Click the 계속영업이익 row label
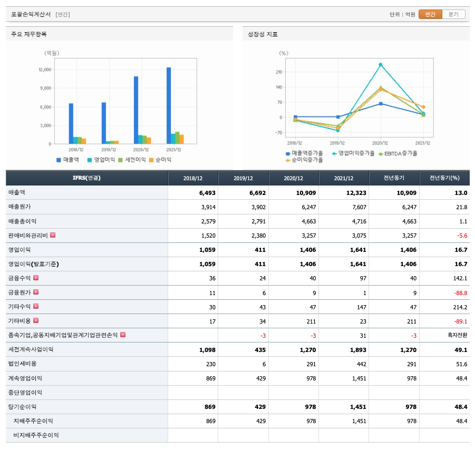The height and width of the screenshot is (450, 475). (x=25, y=378)
